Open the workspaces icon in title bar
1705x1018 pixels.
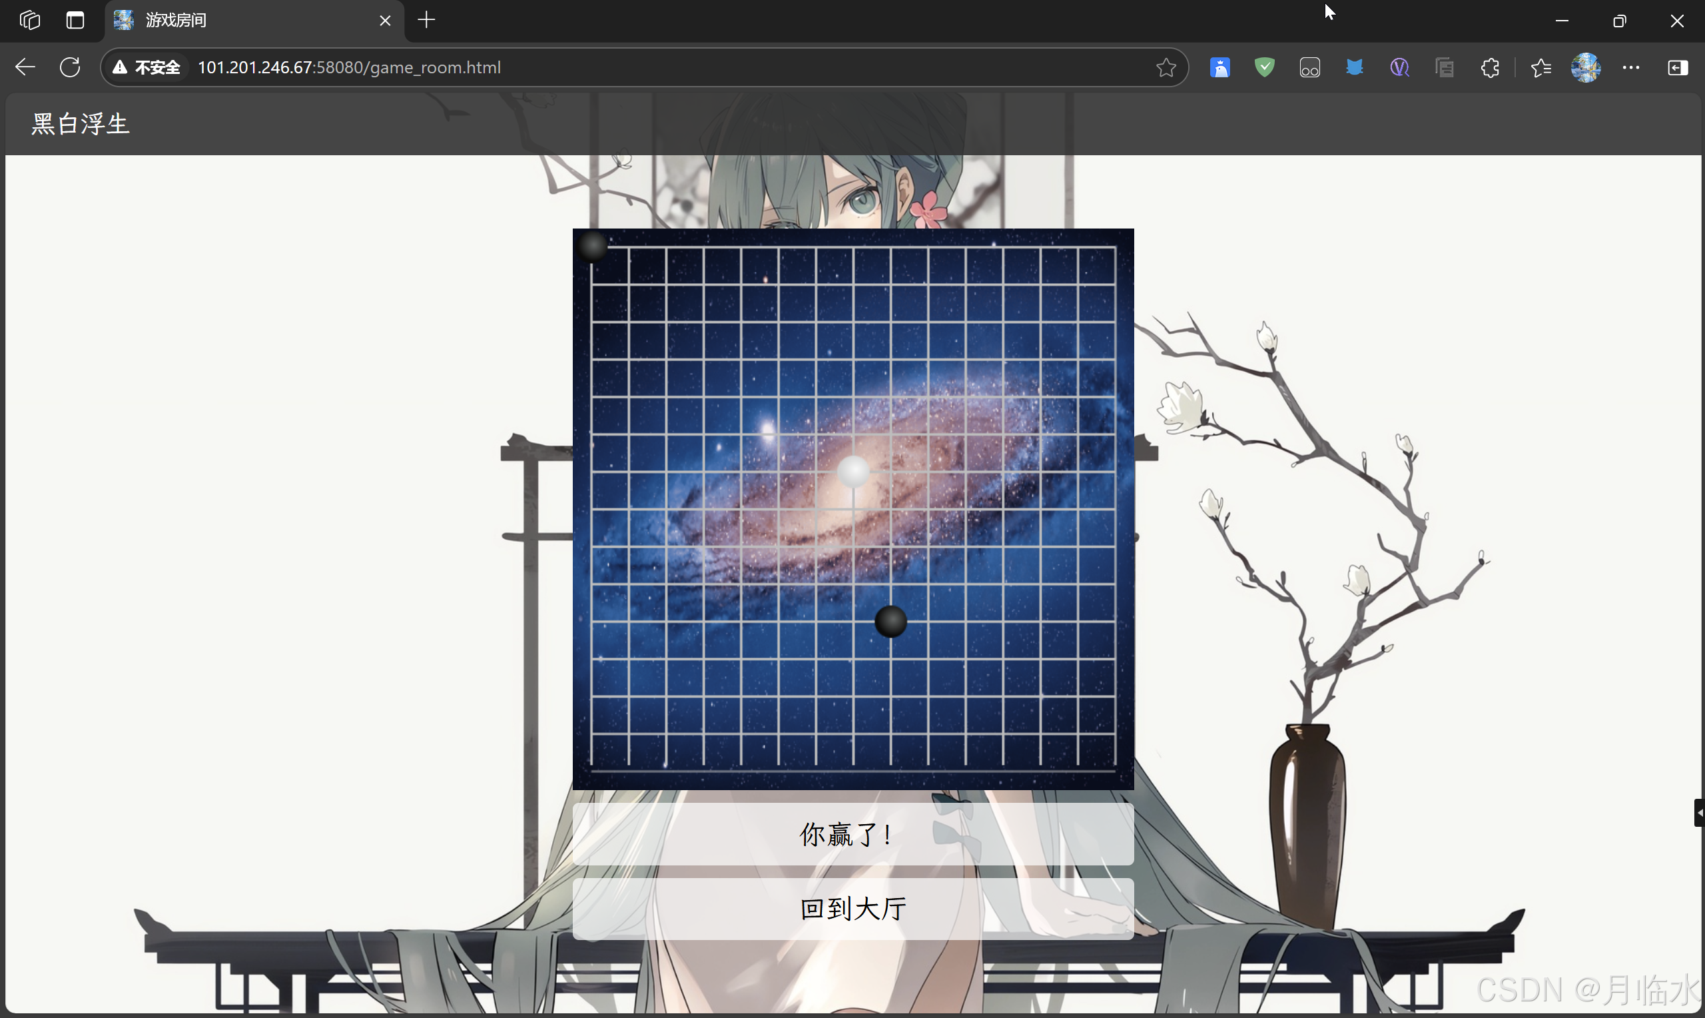[30, 21]
